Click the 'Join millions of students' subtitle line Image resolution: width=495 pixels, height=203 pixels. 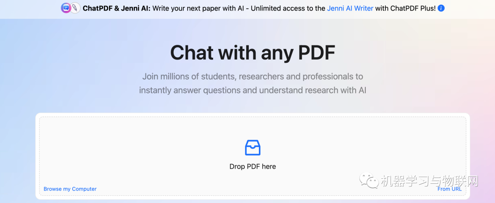pos(253,76)
